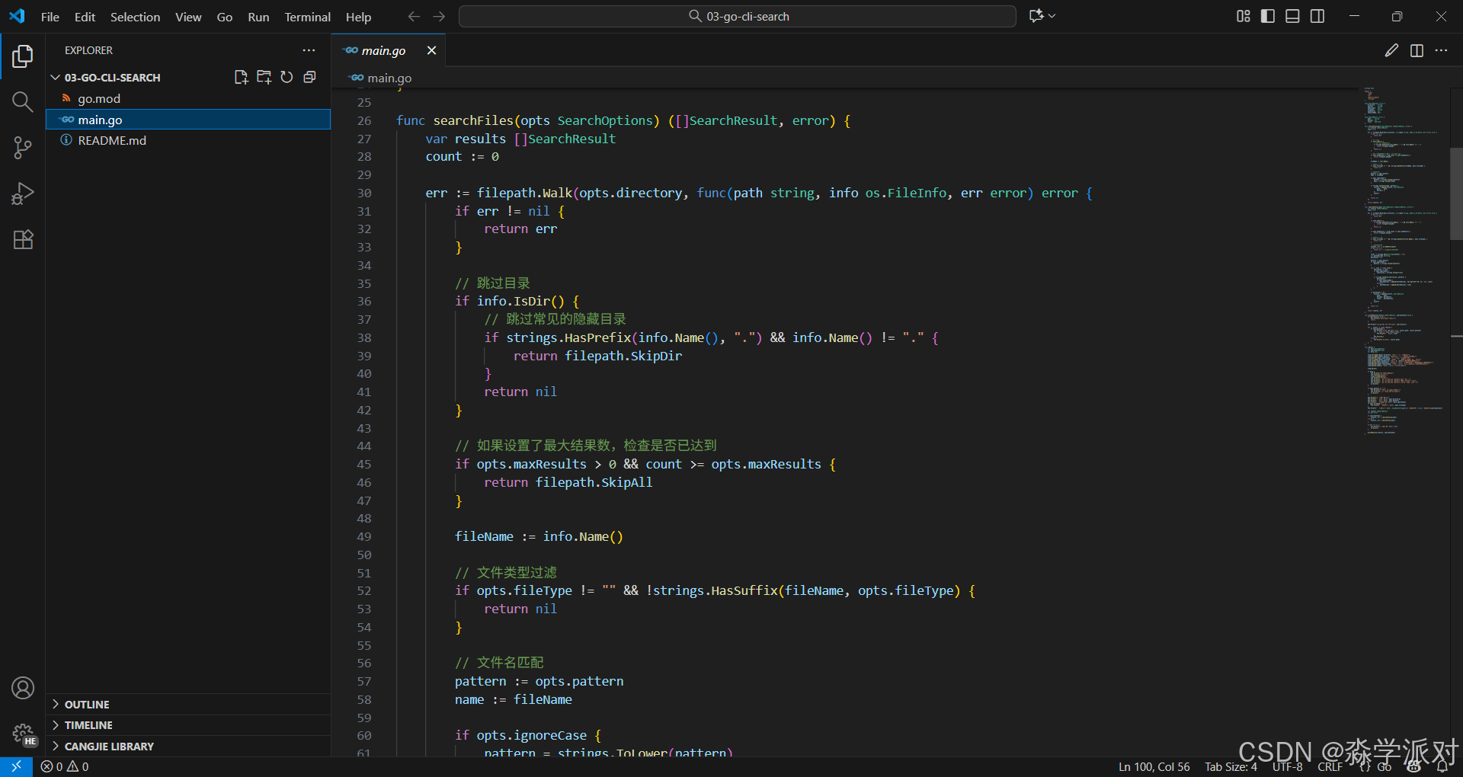Create a new folder in explorer
This screenshot has width=1463, height=777.
click(x=264, y=77)
